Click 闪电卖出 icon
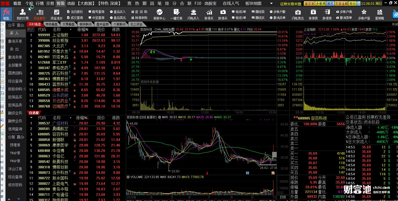 tap(298, 14)
